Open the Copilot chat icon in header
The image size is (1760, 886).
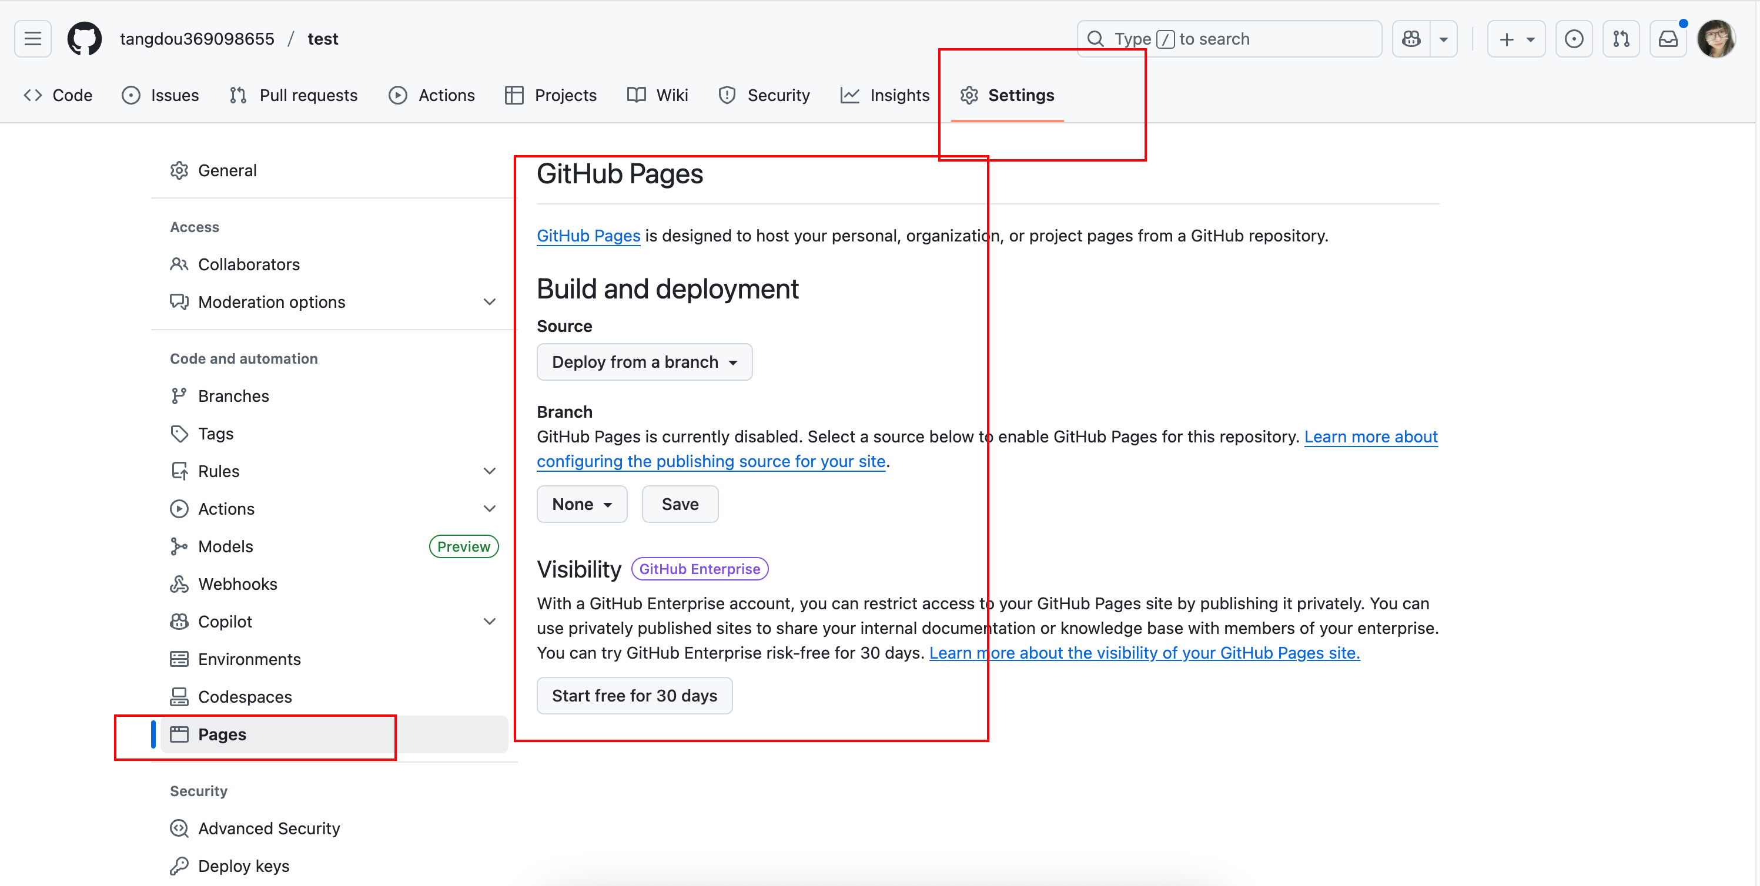[1411, 39]
